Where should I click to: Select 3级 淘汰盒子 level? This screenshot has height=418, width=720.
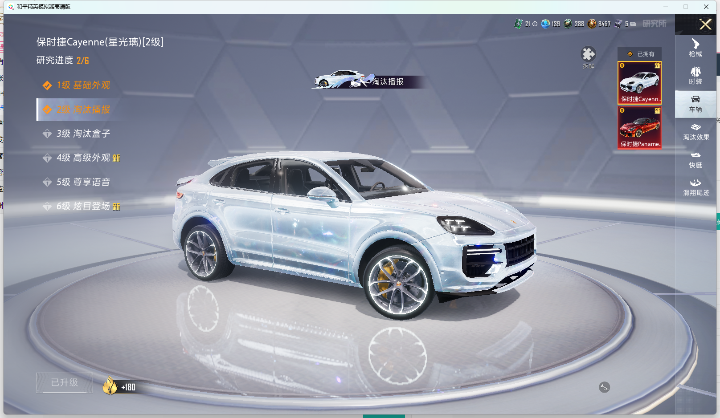coord(83,134)
